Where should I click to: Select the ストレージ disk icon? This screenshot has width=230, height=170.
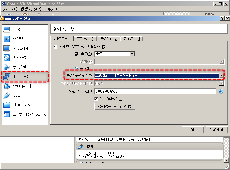coord(7,57)
